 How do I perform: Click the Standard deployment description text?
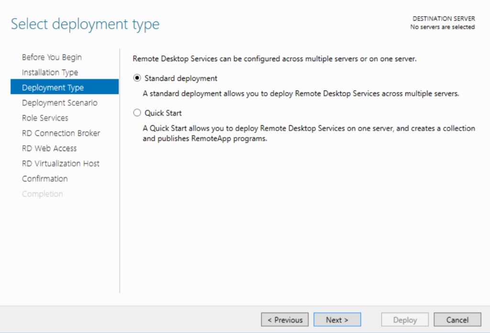pyautogui.click(x=301, y=94)
